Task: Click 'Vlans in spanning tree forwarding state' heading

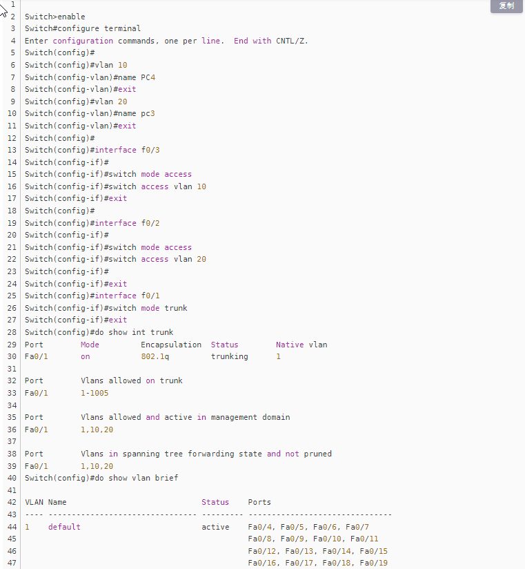Action: click(171, 454)
